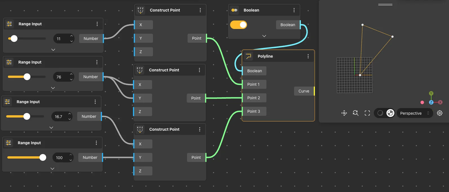Click the Boolean node header icon
Viewport: 449px width, 192px height.
pos(234,10)
